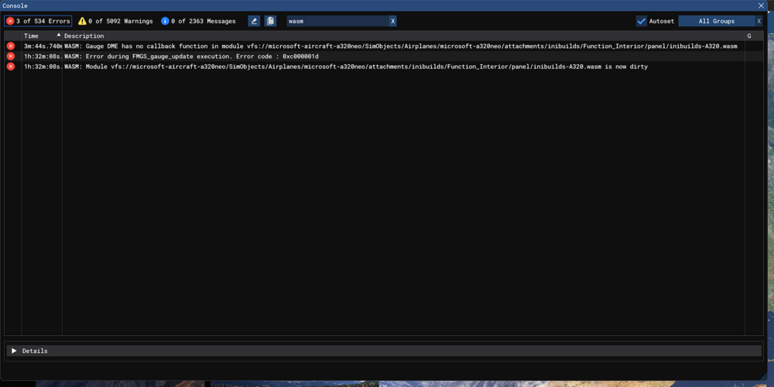
Task: Toggle the Warnings filter showing 0 of 5092
Action: click(x=115, y=21)
